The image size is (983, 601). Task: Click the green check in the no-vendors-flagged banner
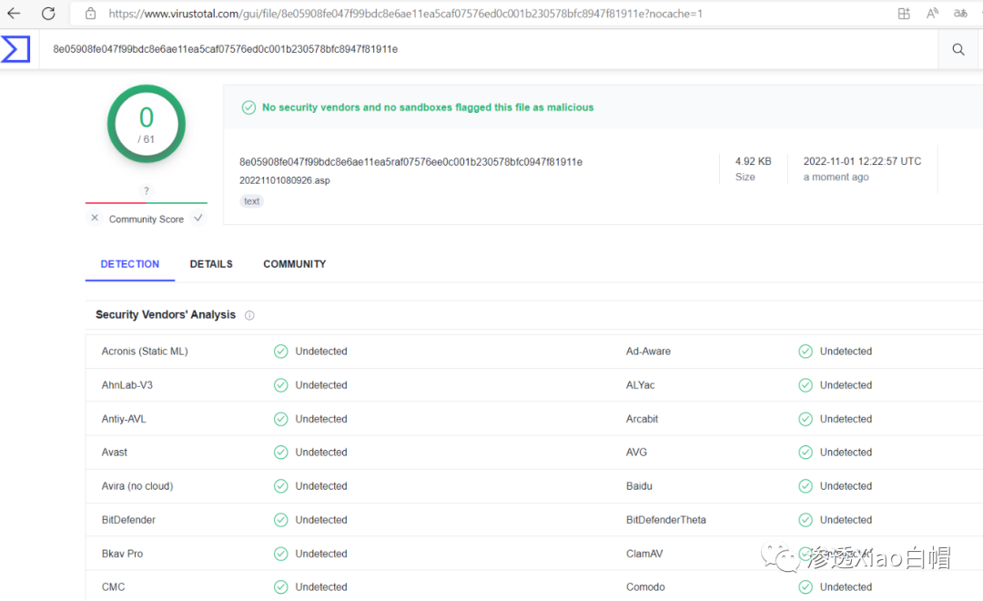tap(248, 107)
